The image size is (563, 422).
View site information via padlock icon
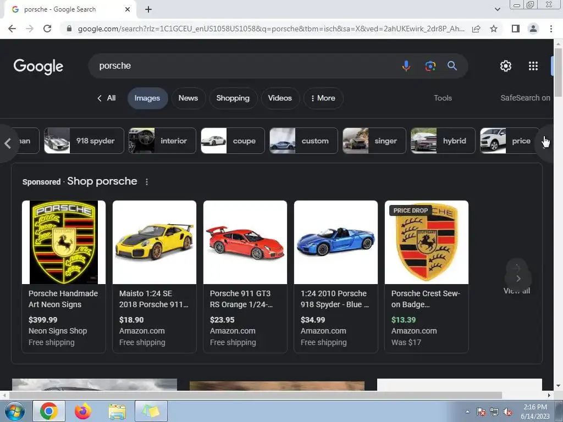coord(69,29)
